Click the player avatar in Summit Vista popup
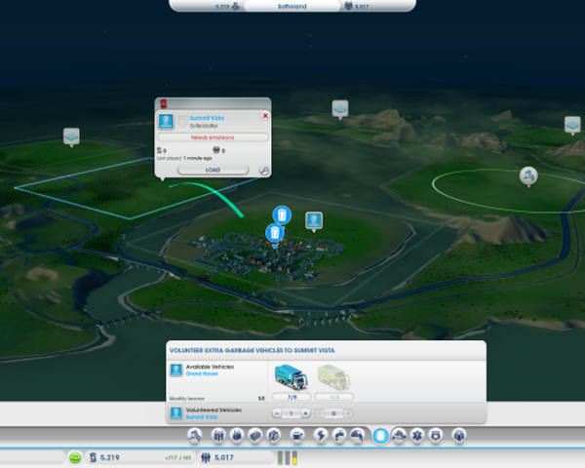Screen dimensions: 585x468 166,121
